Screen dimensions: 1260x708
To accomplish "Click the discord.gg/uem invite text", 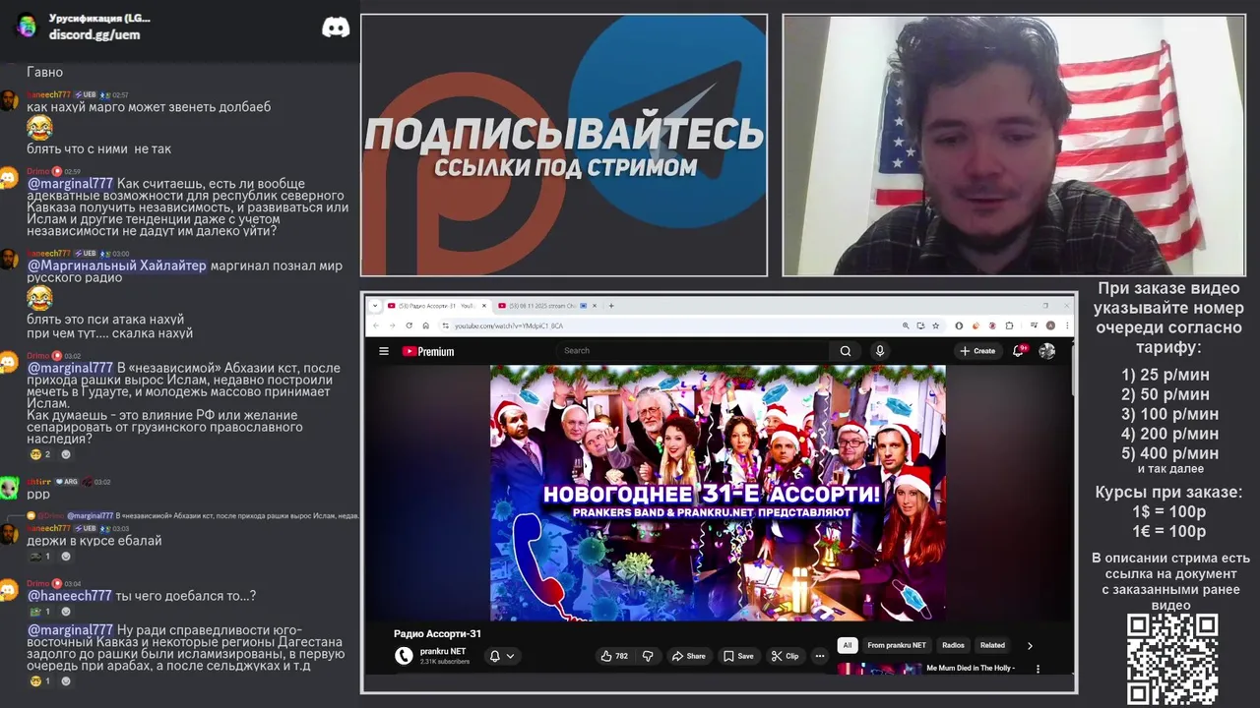I will (x=94, y=34).
